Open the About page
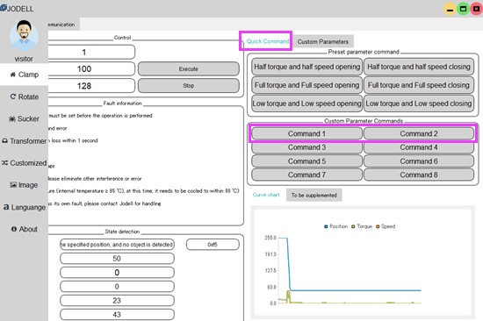483x321 pixels. pyautogui.click(x=24, y=229)
